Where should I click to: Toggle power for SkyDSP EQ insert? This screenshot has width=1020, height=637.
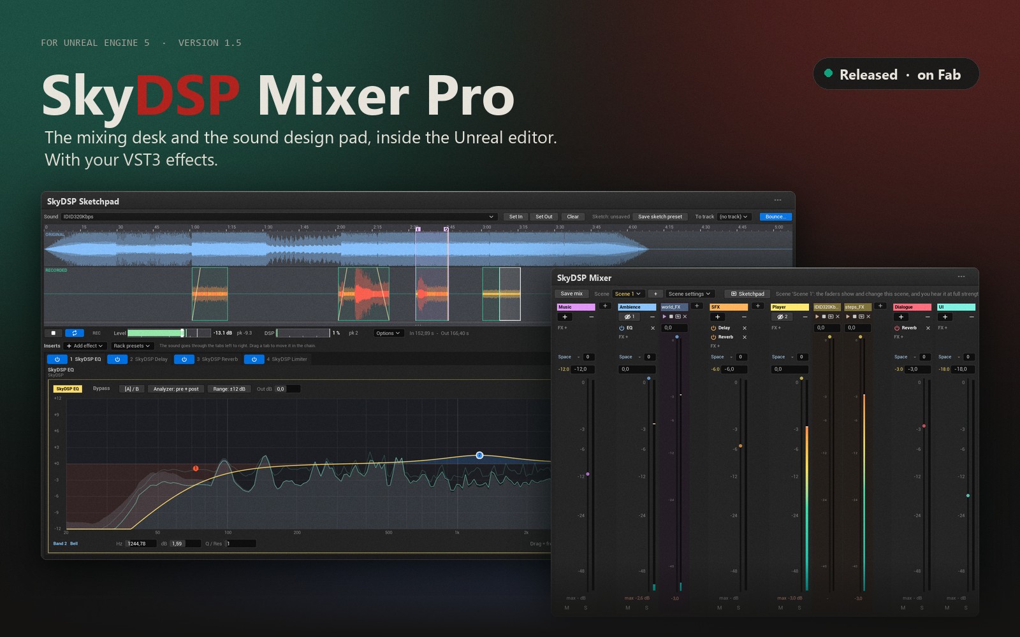[57, 359]
